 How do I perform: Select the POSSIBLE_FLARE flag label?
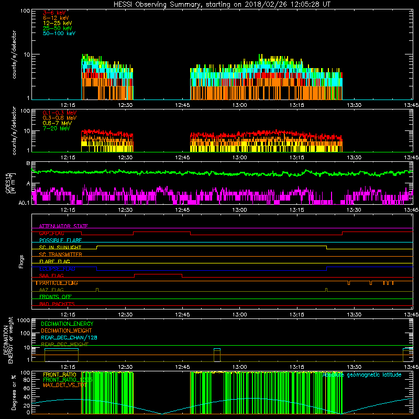(60, 240)
